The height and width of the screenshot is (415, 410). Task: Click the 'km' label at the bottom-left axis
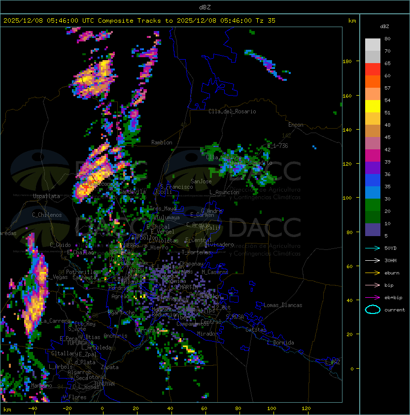pyautogui.click(x=7, y=410)
